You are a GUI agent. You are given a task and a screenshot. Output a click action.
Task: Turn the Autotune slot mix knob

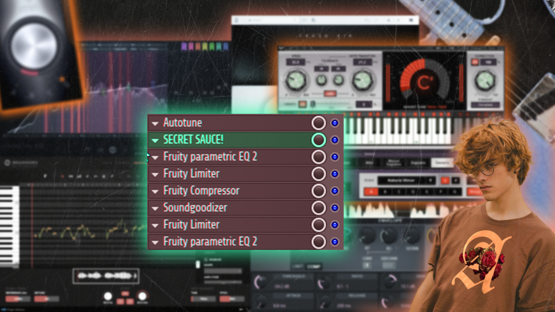(319, 123)
